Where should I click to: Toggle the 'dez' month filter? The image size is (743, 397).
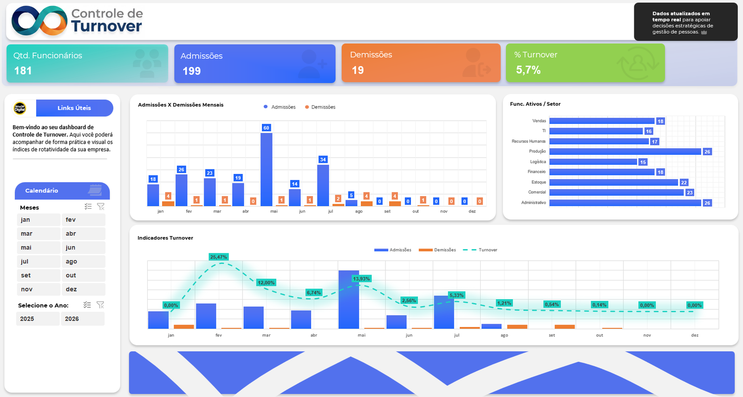(83, 289)
